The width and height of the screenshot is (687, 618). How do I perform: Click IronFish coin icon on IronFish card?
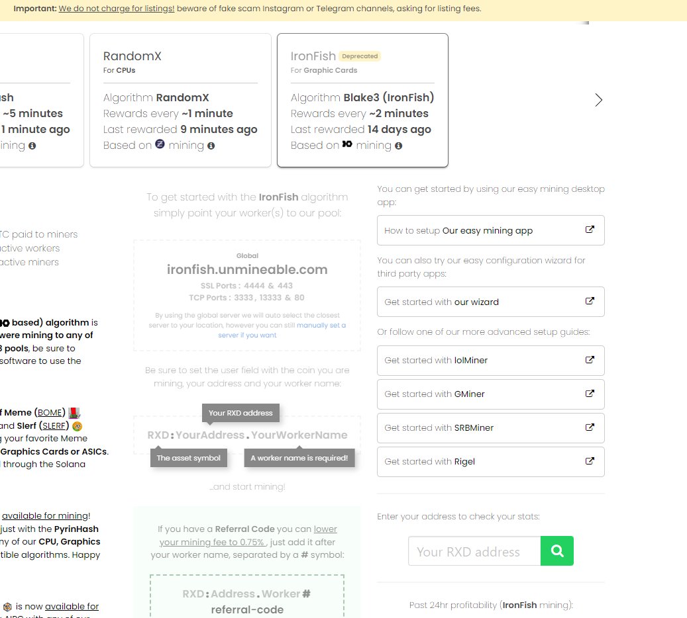point(347,144)
